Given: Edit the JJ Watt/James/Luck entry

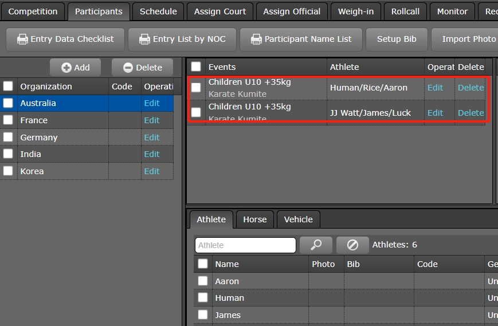Looking at the screenshot, I should pyautogui.click(x=435, y=113).
